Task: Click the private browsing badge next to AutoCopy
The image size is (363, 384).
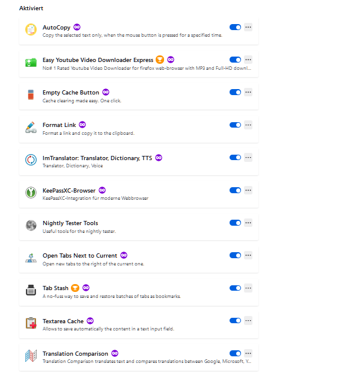Action: click(78, 27)
